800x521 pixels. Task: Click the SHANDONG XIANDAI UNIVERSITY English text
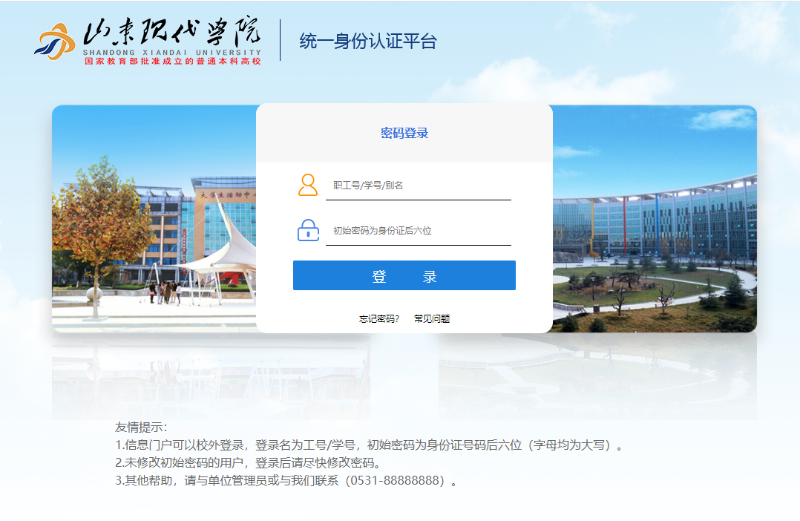click(172, 53)
